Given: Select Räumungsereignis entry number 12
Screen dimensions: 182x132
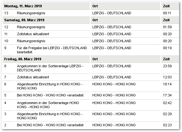Looking at the screenshot, I should pyautogui.click(x=31, y=27).
